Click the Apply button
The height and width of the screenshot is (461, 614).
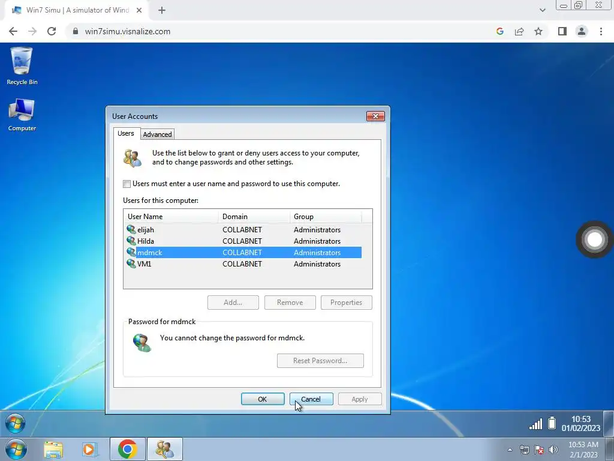point(360,399)
